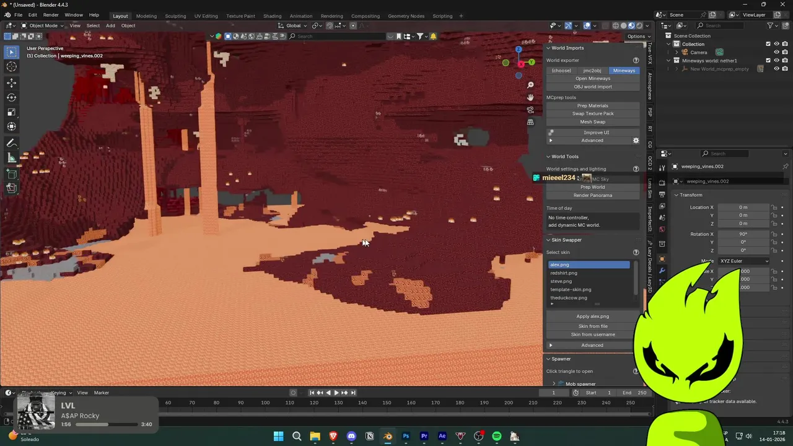Play the animation forward
Image resolution: width=793 pixels, height=446 pixels.
pos(336,393)
